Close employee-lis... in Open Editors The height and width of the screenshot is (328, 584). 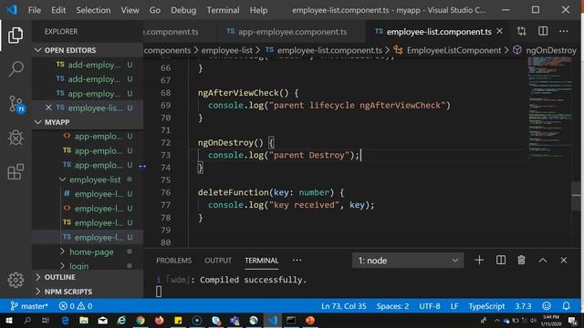click(x=48, y=108)
